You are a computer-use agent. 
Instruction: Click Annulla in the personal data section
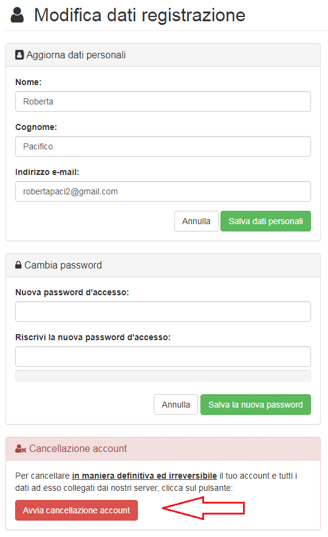point(196,221)
